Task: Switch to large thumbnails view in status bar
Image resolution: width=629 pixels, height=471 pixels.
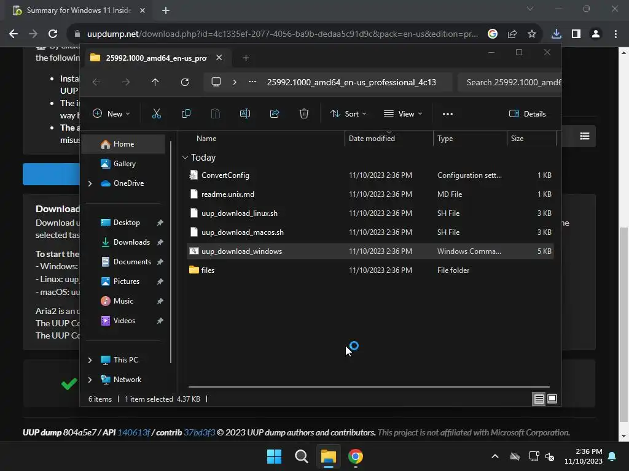Action: (552, 399)
